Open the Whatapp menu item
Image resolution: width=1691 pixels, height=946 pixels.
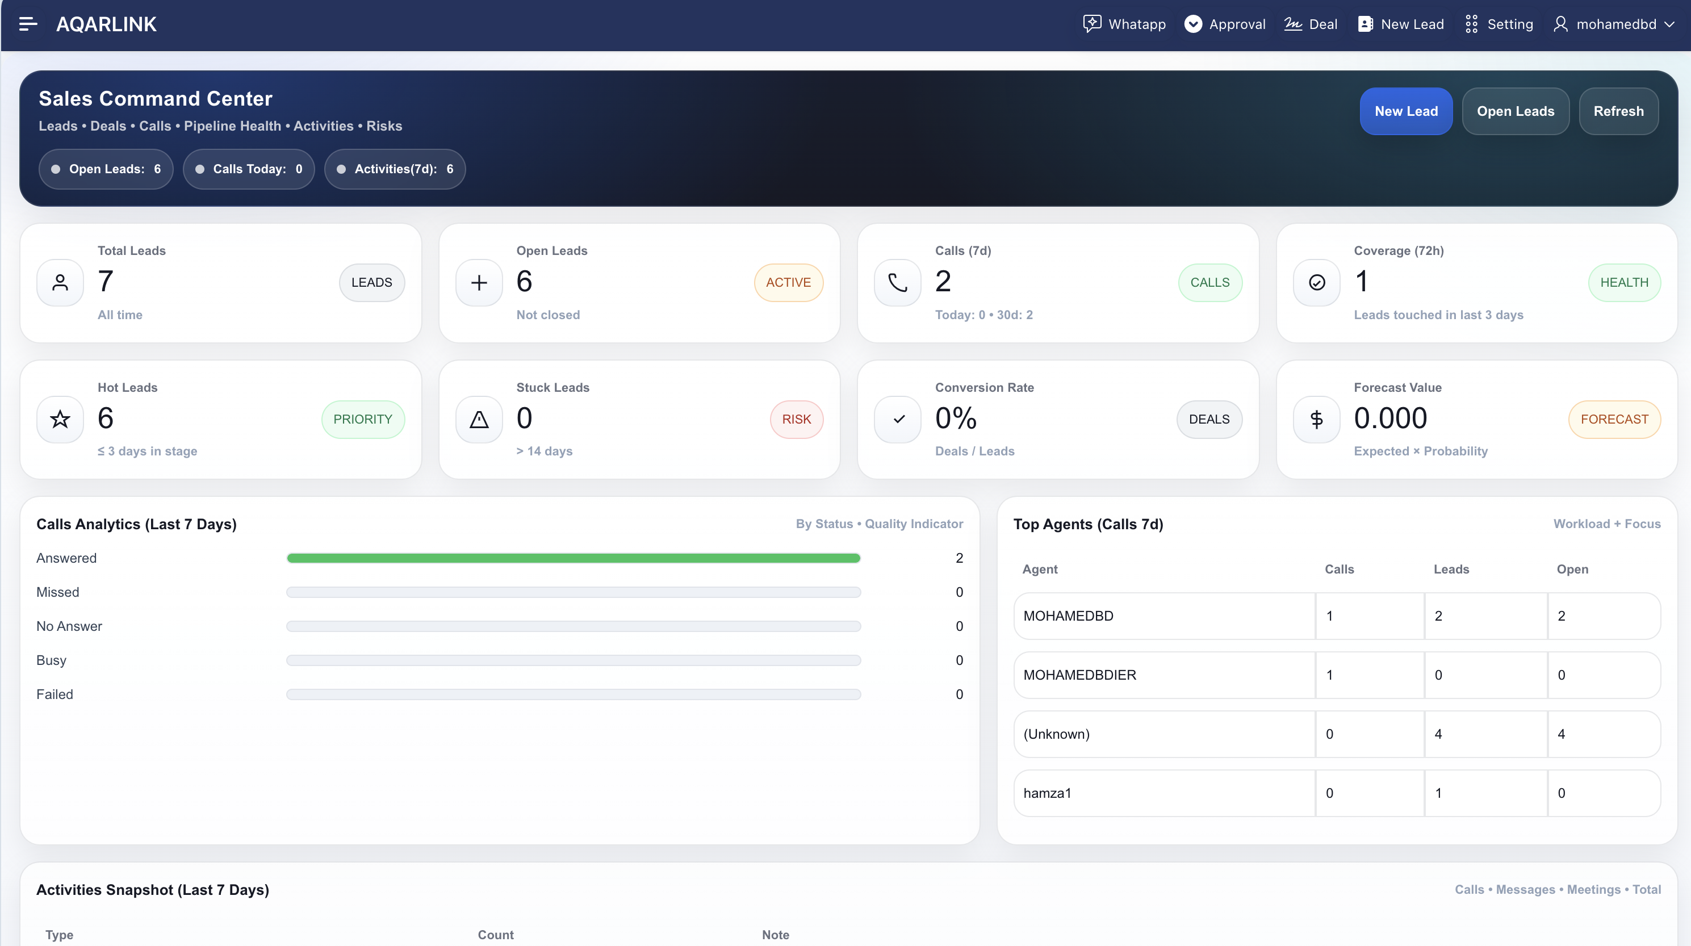click(x=1123, y=24)
